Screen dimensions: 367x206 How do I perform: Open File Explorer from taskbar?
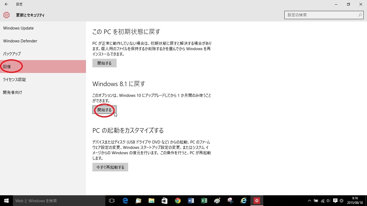(152, 201)
